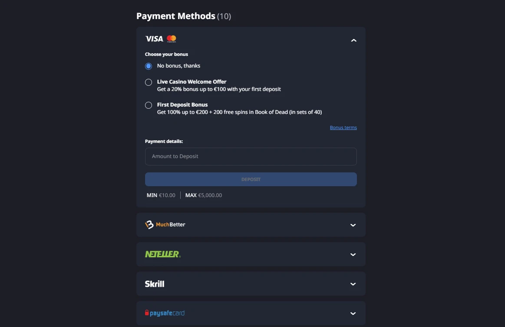Expand the Neteller payment method chevron
The image size is (505, 327).
point(353,255)
